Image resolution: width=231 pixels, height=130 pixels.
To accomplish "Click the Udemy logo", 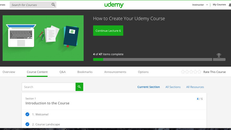I will [x=114, y=5].
